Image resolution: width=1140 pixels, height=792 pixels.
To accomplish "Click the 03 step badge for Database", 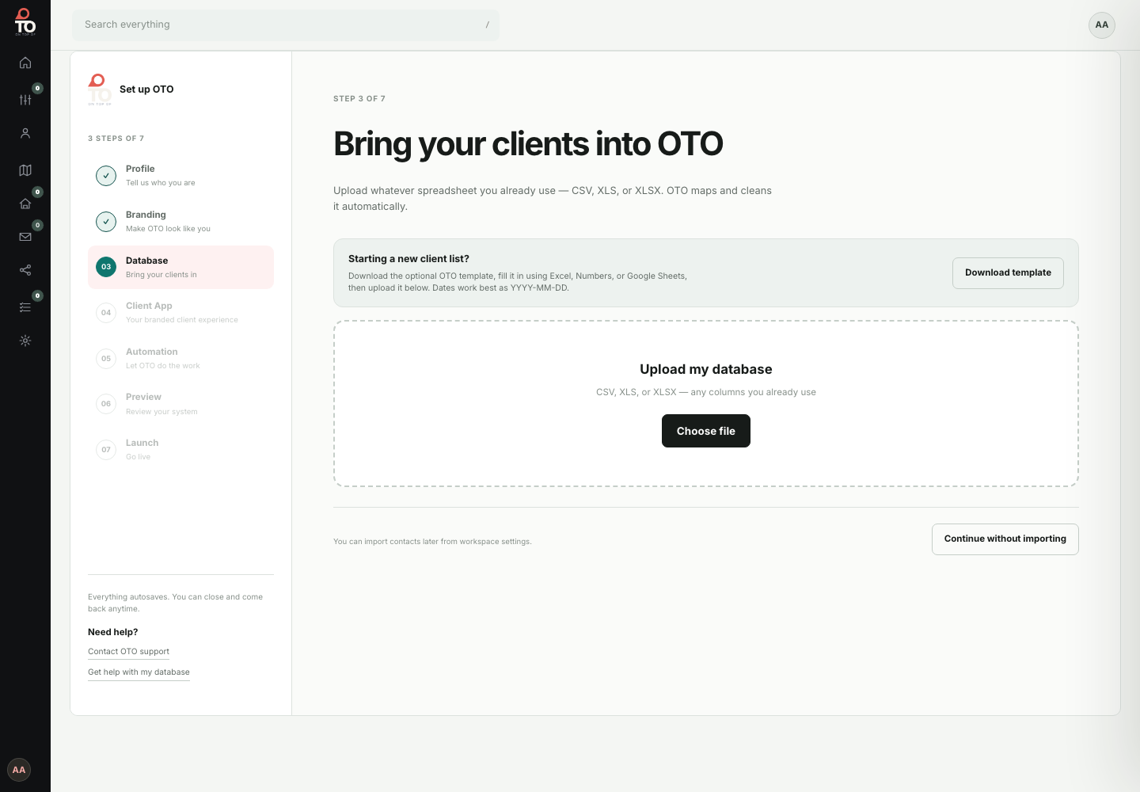I will [106, 267].
